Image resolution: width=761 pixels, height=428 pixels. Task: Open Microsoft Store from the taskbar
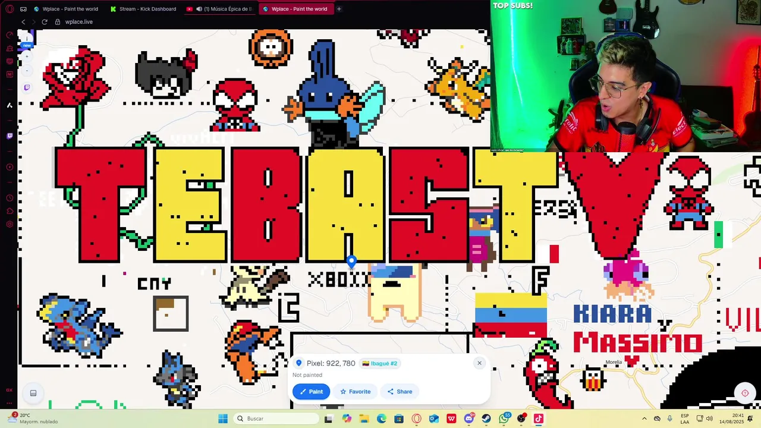click(x=399, y=418)
